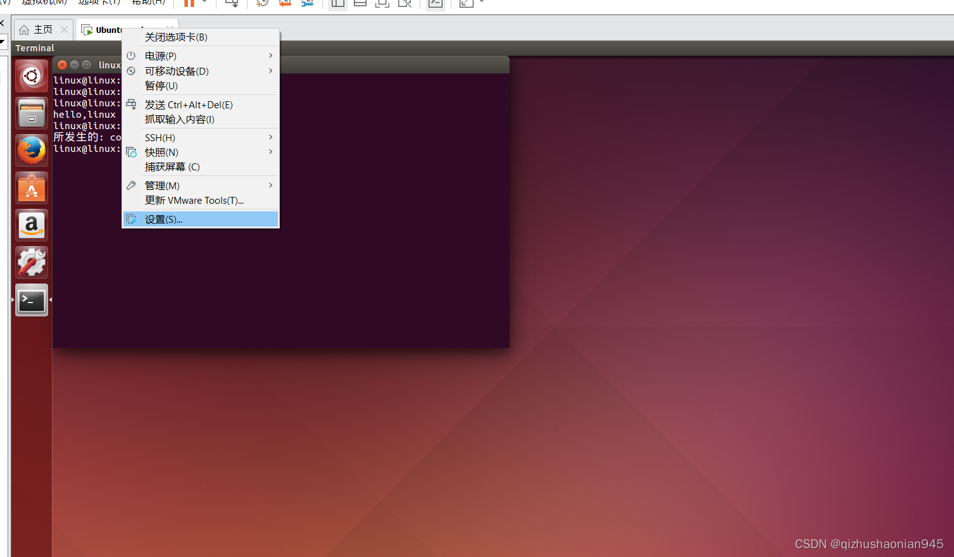Open the Ubuntu dash from the launcher
This screenshot has height=557, width=954.
tap(32, 76)
